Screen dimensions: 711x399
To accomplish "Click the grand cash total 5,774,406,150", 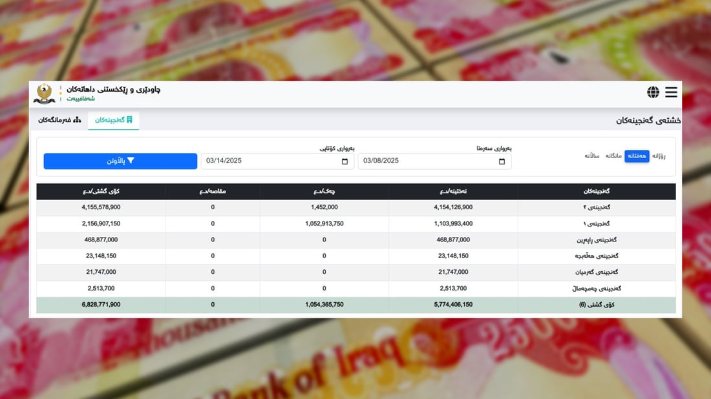I will 453,304.
